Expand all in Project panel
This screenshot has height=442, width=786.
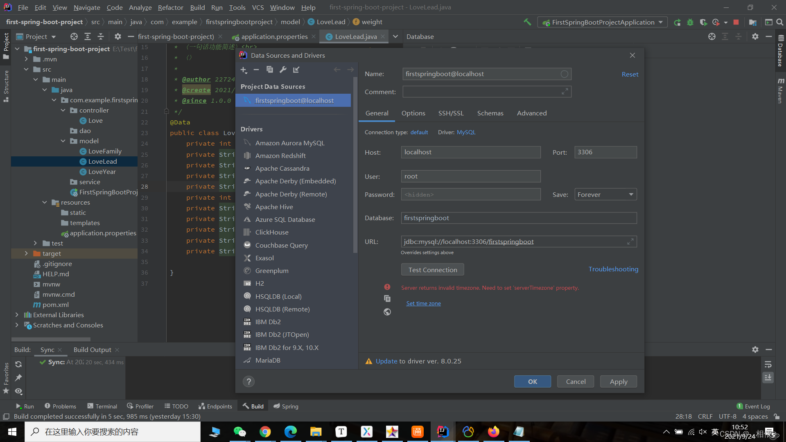[x=88, y=37]
